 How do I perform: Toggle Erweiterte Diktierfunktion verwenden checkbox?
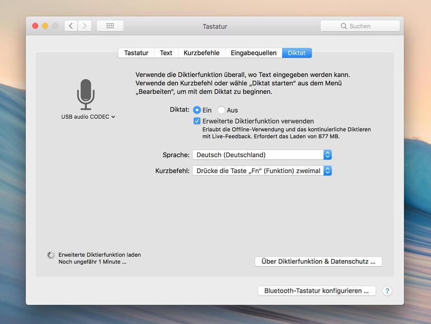[197, 121]
